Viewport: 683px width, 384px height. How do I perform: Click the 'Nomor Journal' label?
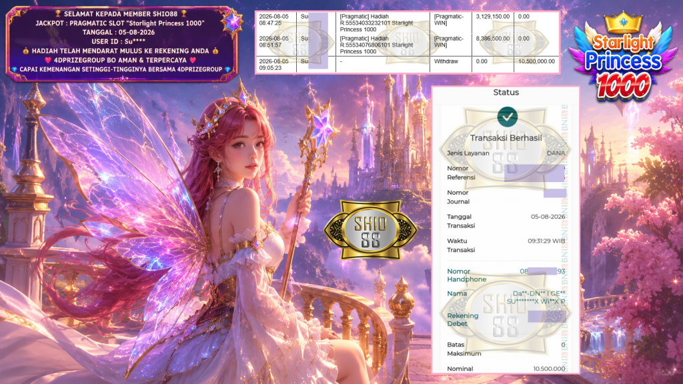click(x=458, y=197)
